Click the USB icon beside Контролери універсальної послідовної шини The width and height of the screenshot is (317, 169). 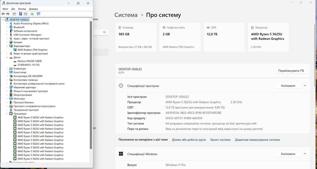[11, 84]
